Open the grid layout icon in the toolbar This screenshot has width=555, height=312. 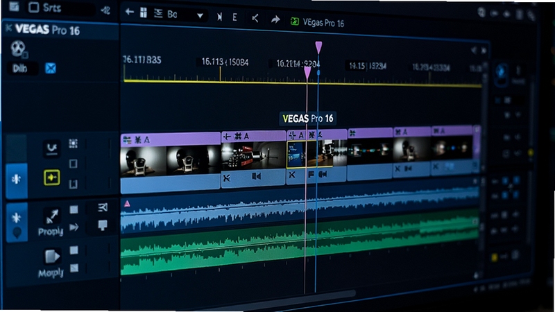point(144,12)
